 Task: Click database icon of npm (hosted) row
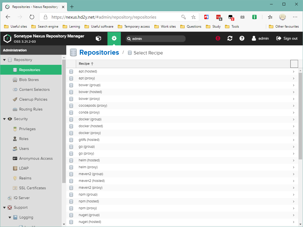tap(71, 201)
